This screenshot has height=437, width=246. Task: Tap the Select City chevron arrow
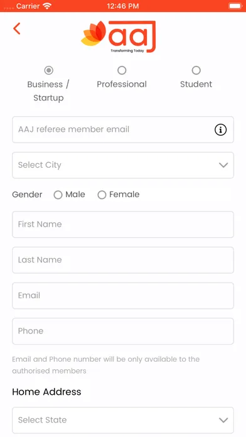pyautogui.click(x=223, y=165)
